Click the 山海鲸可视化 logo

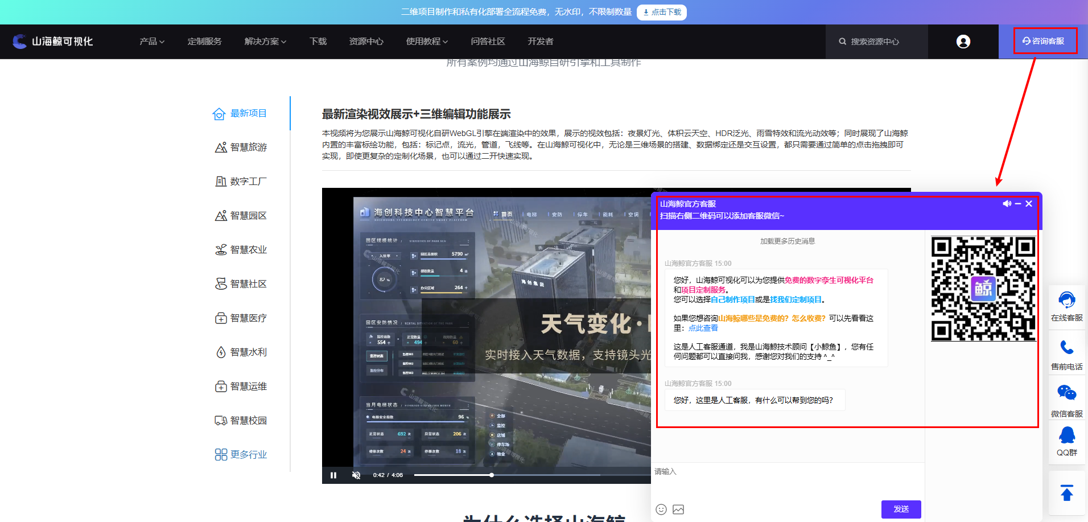(52, 42)
